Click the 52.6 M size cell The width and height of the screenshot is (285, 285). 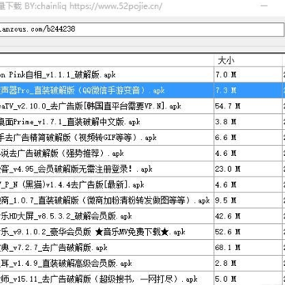248,232
